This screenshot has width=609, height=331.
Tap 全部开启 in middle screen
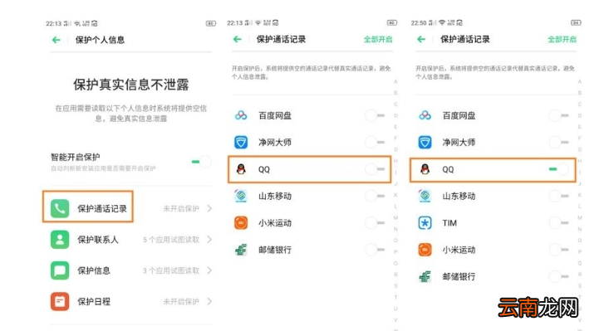click(x=378, y=39)
